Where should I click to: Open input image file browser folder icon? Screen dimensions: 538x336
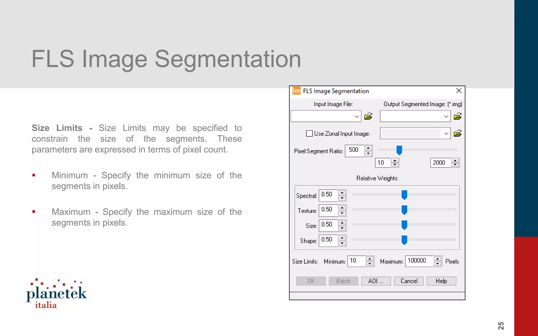(368, 116)
